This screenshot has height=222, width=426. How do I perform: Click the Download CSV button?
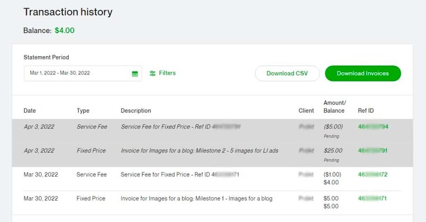tap(287, 73)
